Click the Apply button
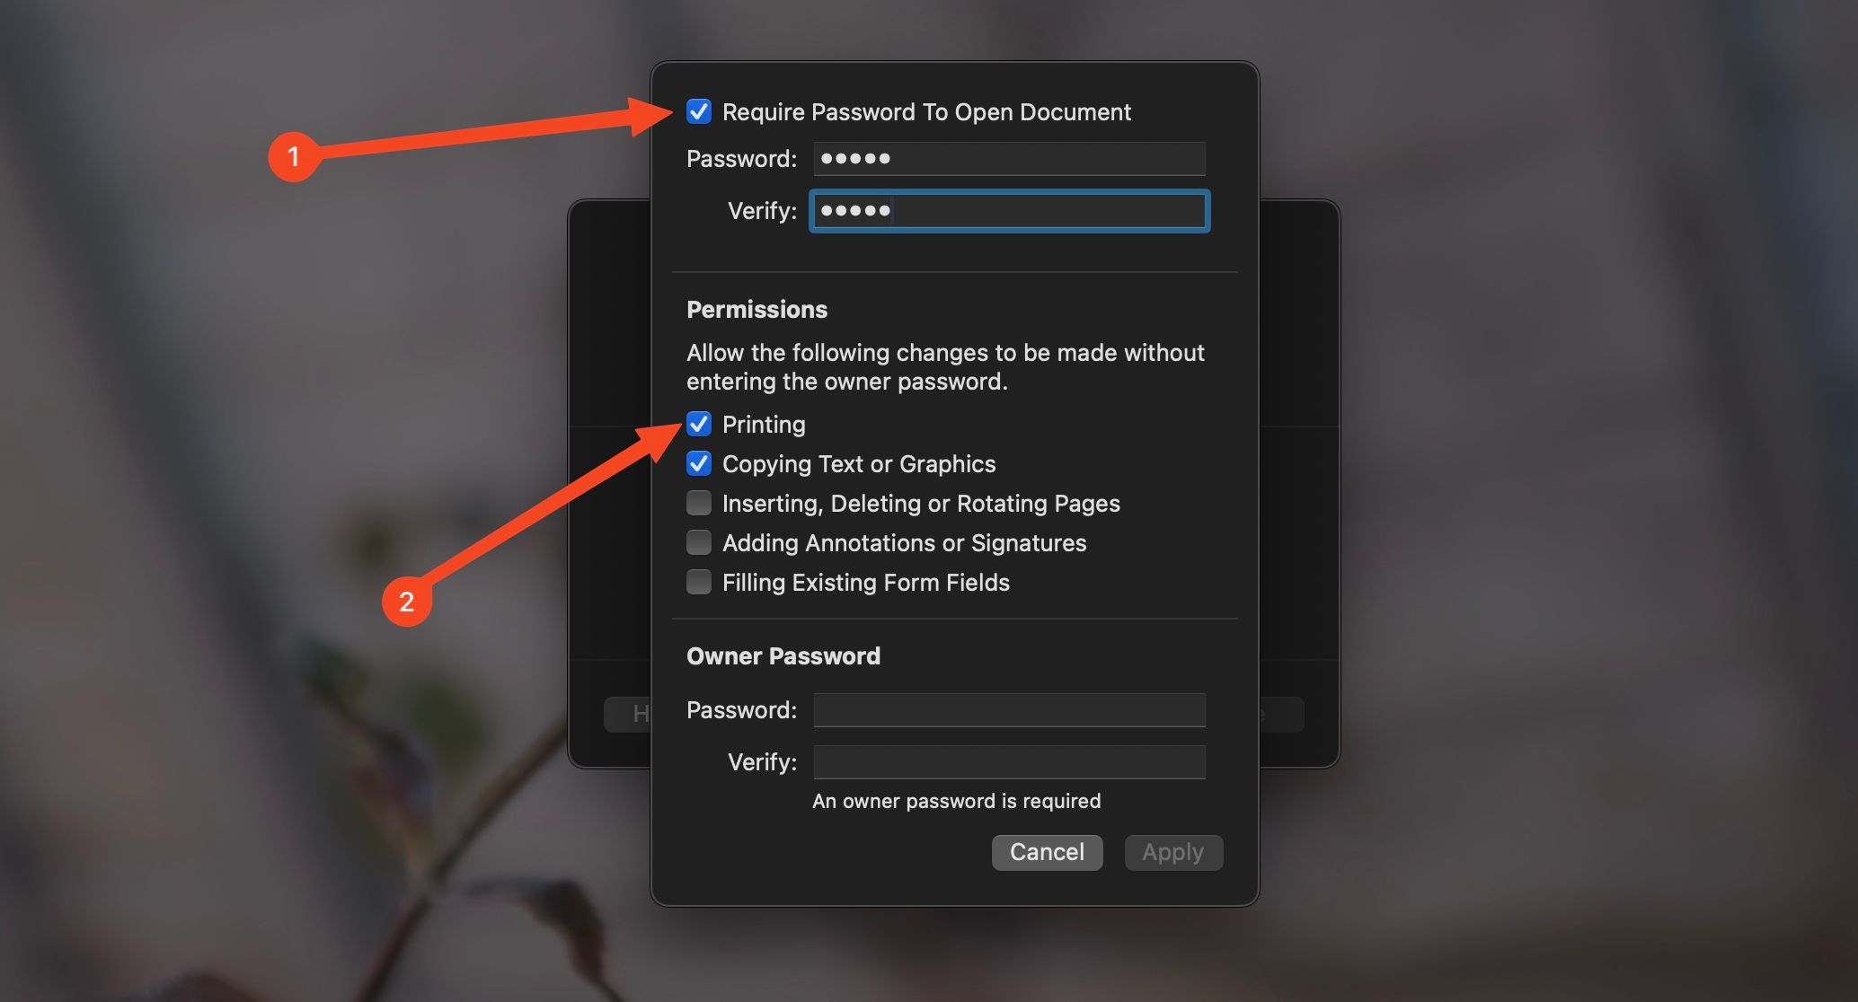Image resolution: width=1858 pixels, height=1002 pixels. pos(1171,851)
